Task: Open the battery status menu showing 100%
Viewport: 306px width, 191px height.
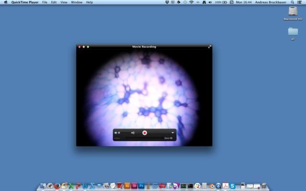Action: (221, 2)
